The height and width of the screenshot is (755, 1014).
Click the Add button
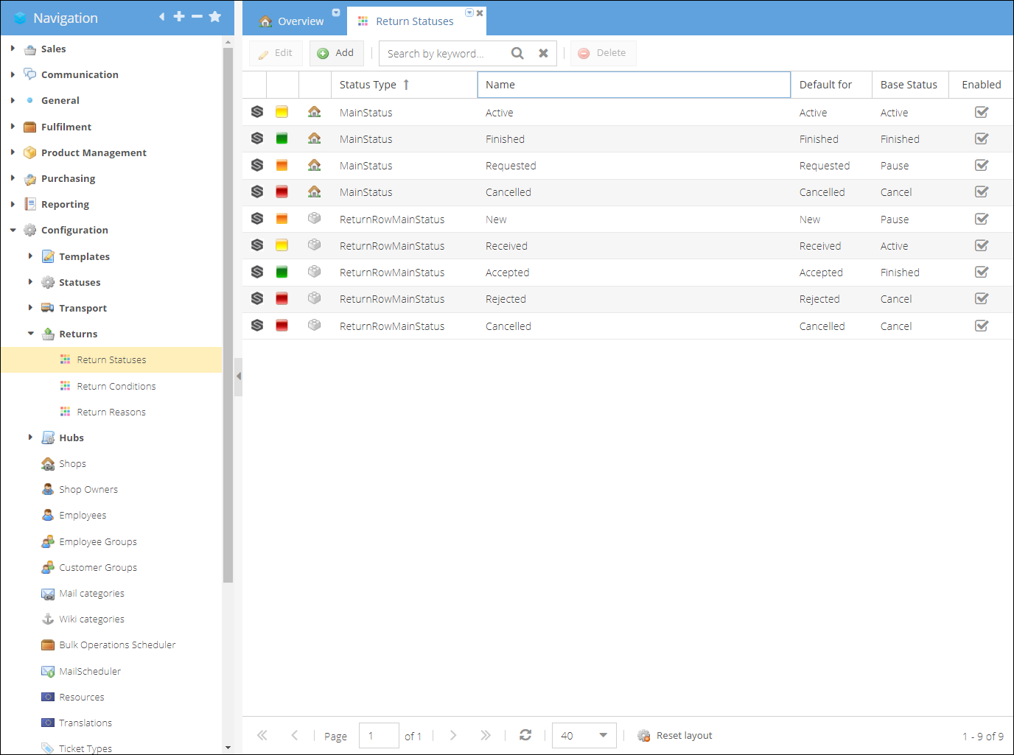pos(336,53)
